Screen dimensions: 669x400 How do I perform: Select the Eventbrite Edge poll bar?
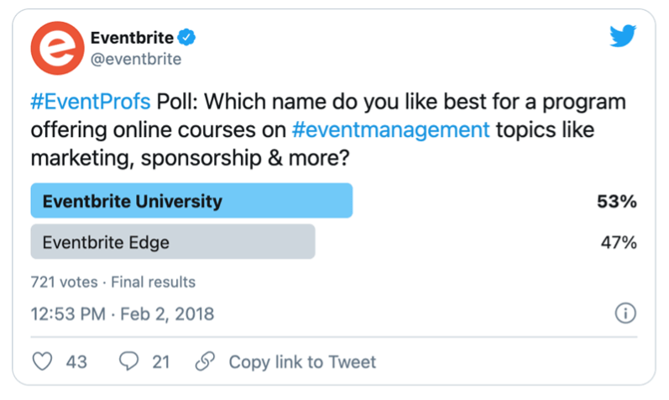coord(172,243)
